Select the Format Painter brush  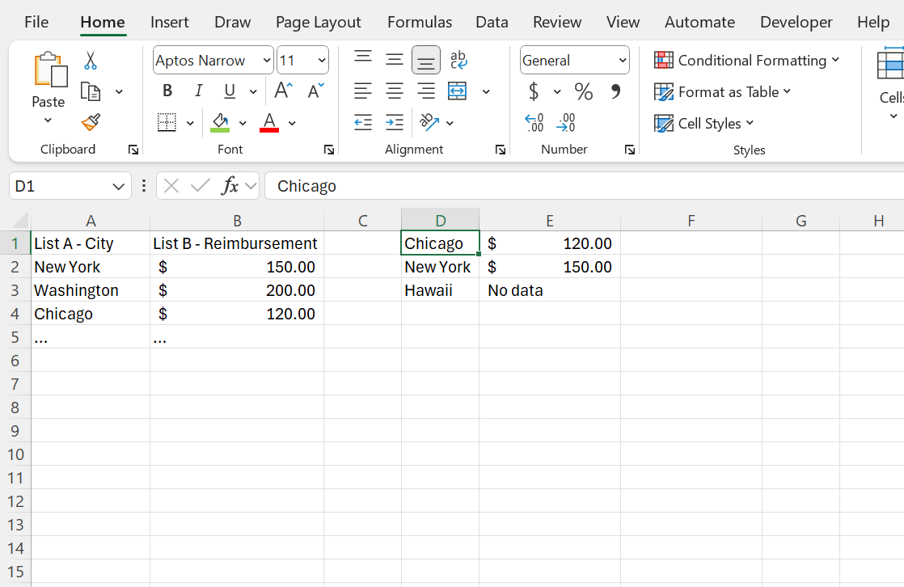91,122
